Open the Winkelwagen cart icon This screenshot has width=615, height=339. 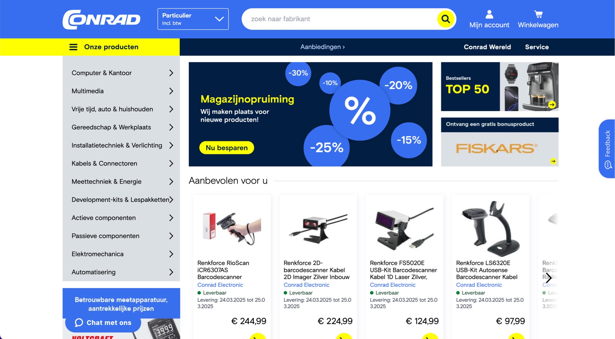tap(538, 14)
